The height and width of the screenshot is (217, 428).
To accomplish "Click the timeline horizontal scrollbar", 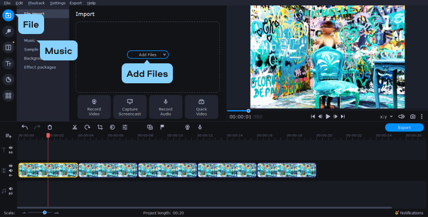I will point(205,208).
